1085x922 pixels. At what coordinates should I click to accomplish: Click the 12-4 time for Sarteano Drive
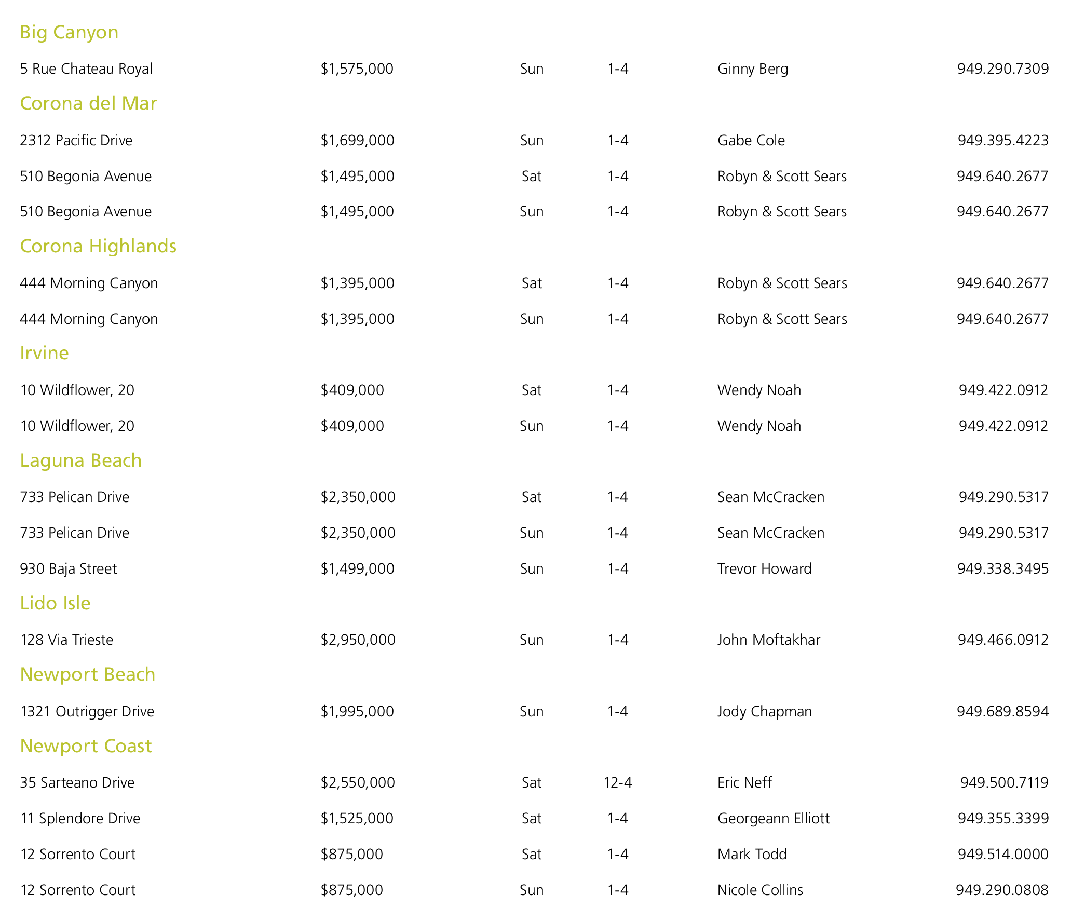(x=617, y=782)
